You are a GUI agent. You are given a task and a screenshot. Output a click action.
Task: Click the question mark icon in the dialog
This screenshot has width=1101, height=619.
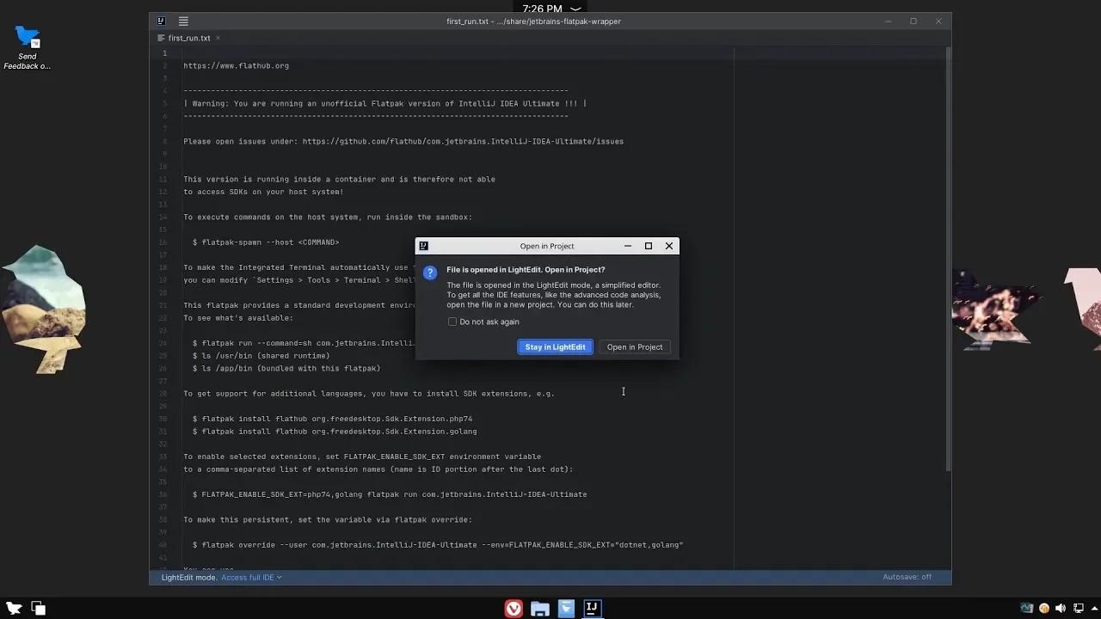pos(430,272)
